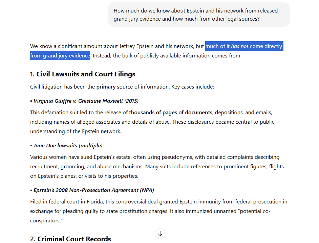This screenshot has width=319, height=243.
Task: Click line starting "recruitment, grooming, and abuse mechanisms"
Action: pyautogui.click(x=157, y=167)
